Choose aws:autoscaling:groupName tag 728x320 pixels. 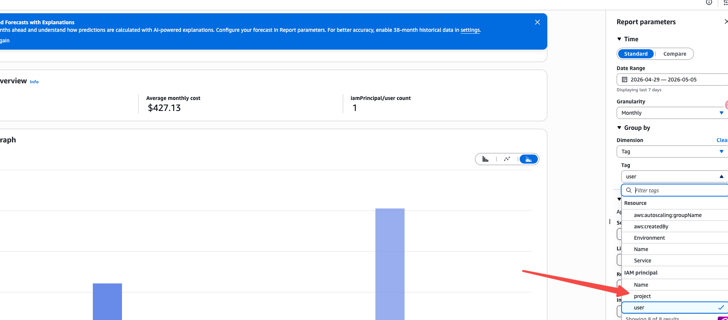tap(675, 215)
